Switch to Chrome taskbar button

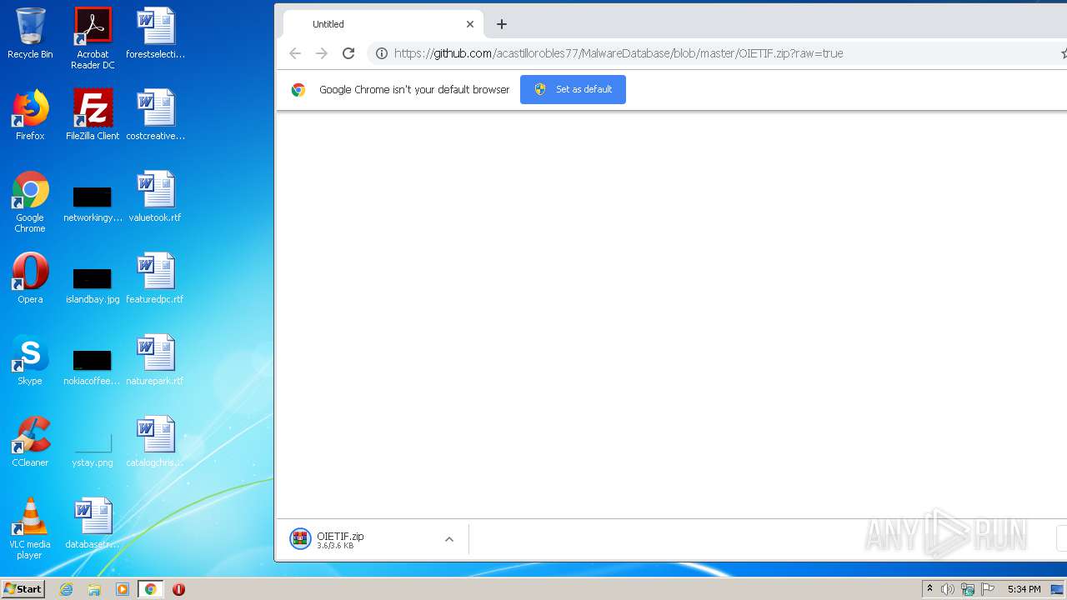pyautogui.click(x=150, y=589)
